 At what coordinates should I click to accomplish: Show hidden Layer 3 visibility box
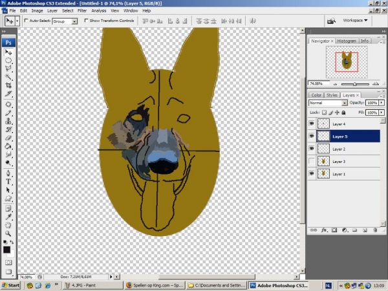click(x=312, y=161)
